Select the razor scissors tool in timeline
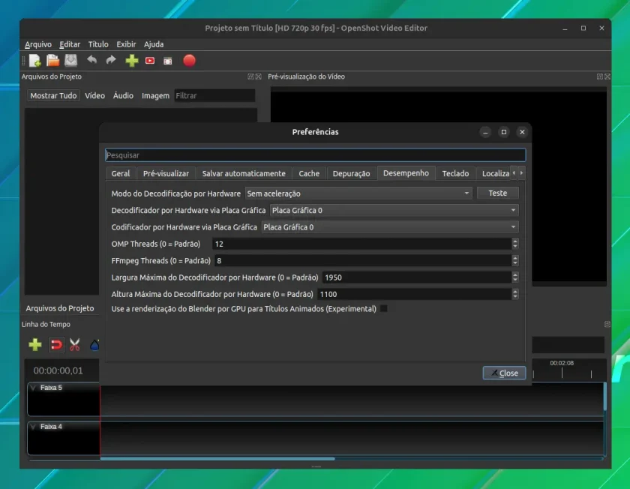Viewport: 630px width, 489px height. 75,345
